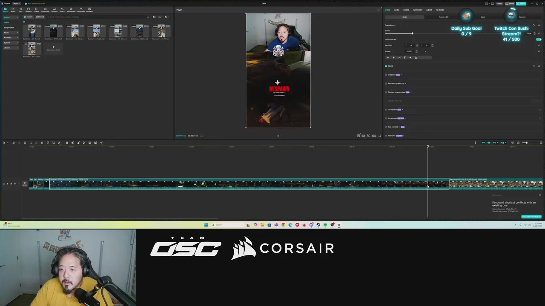Pause playback in the Player
Viewport: 545px width, 306px height.
pyautogui.click(x=278, y=136)
